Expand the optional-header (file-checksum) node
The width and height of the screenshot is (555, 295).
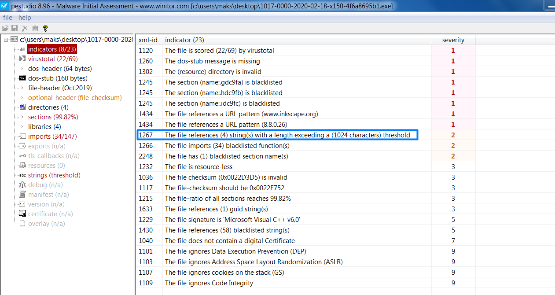(22, 98)
